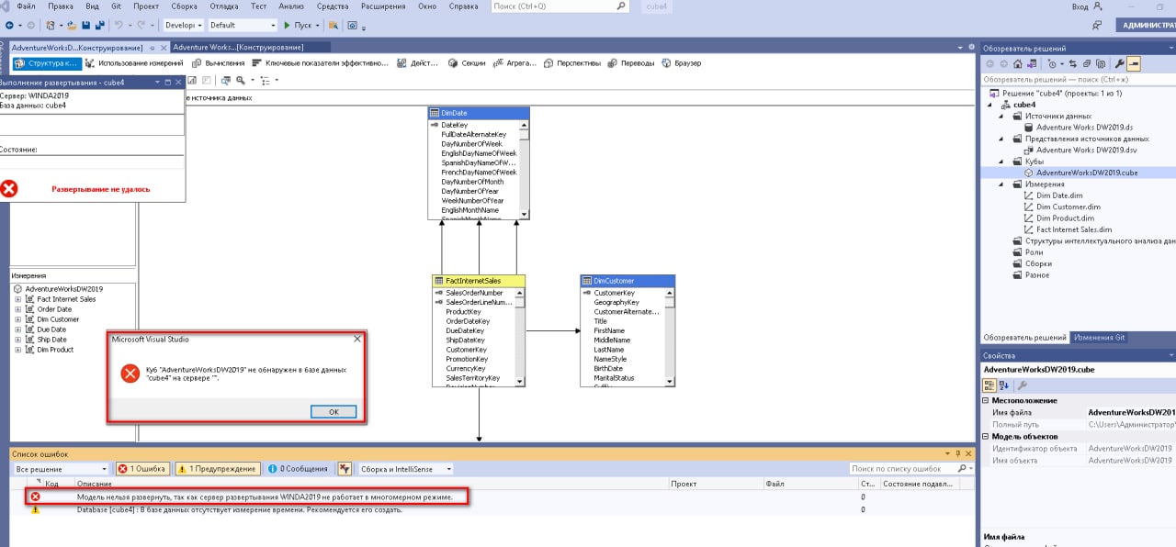Click the Поиск (Ctrl+Q) search field

click(554, 6)
